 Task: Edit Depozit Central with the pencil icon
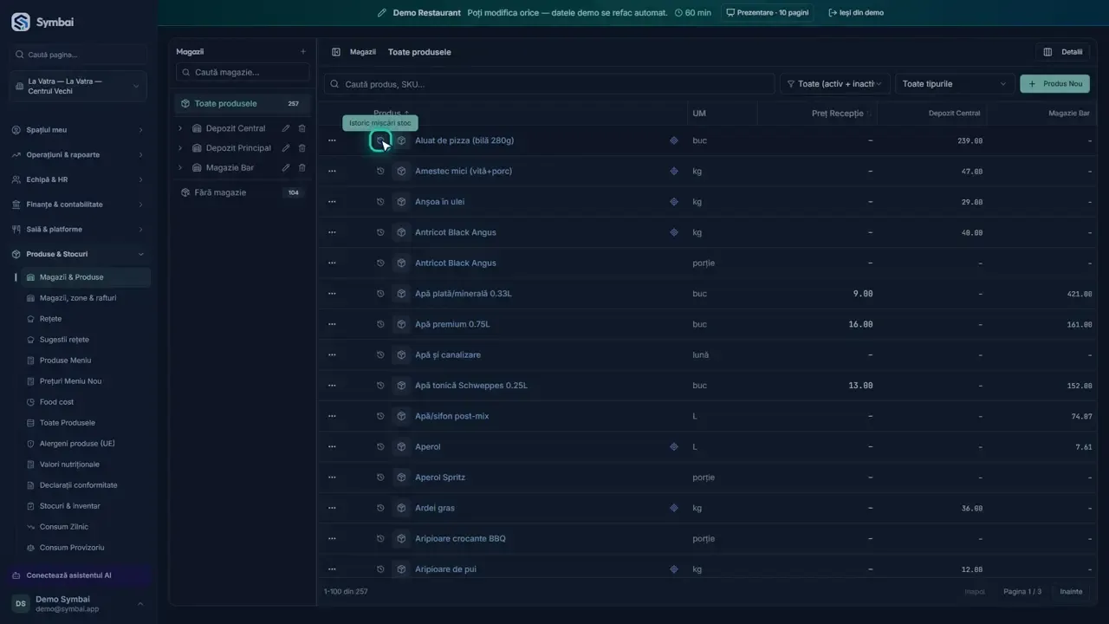pyautogui.click(x=286, y=128)
